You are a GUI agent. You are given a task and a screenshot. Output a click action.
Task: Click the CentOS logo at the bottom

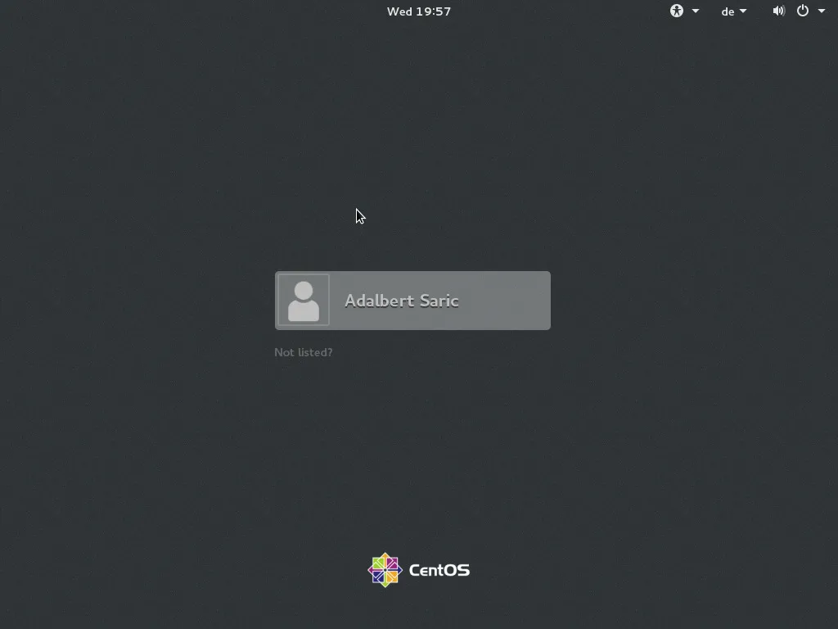click(384, 569)
